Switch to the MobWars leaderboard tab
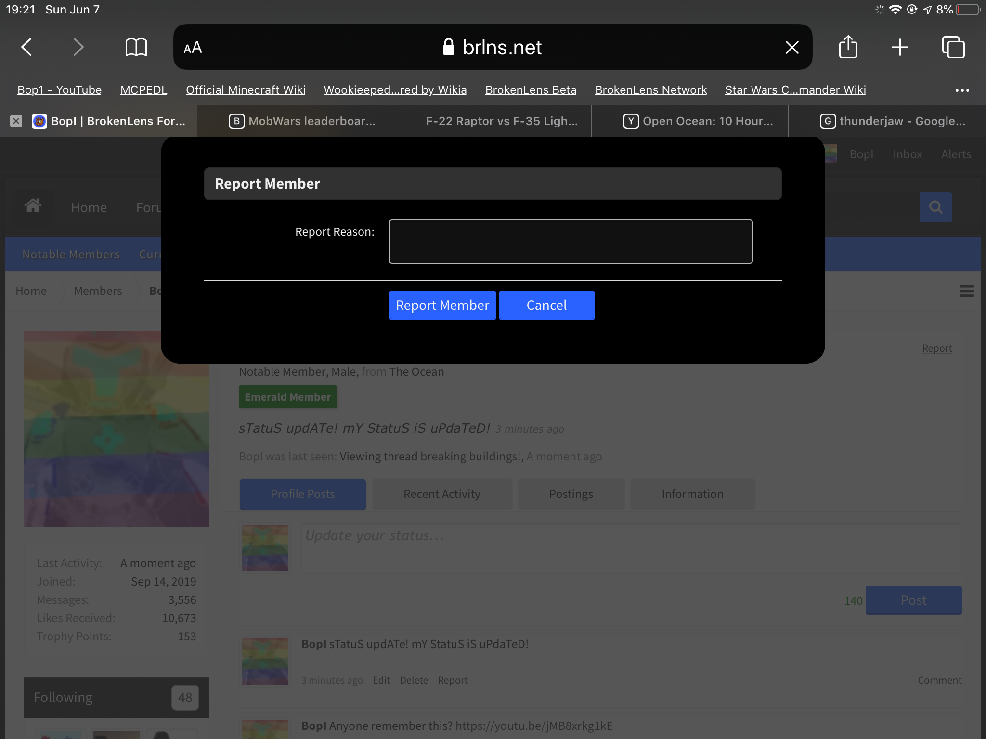The width and height of the screenshot is (986, 739). click(301, 121)
